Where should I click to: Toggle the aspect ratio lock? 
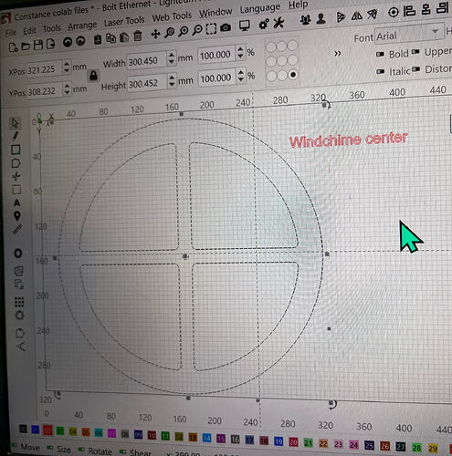pyautogui.click(x=93, y=76)
